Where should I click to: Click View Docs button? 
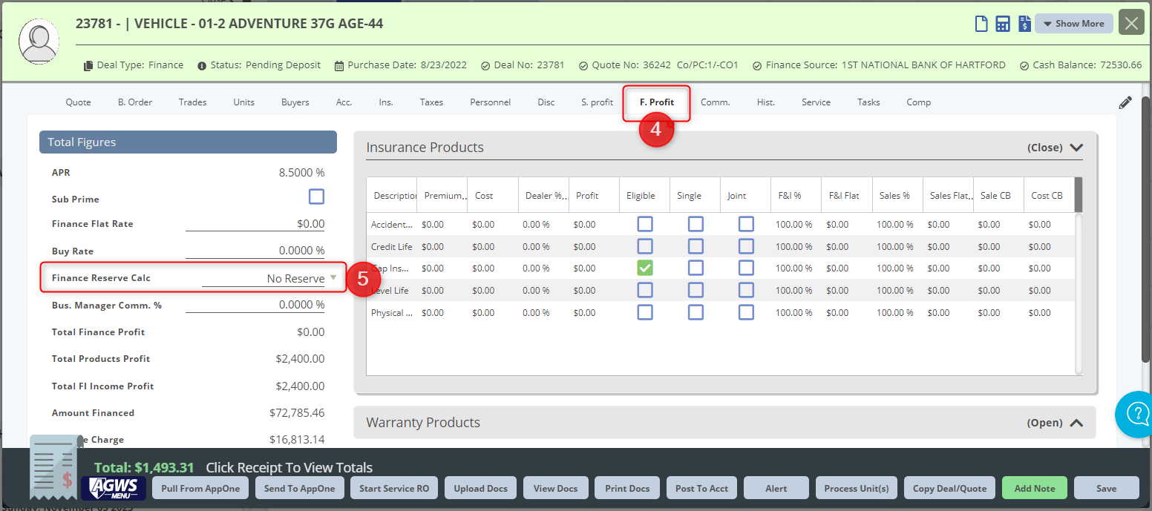pyautogui.click(x=555, y=488)
